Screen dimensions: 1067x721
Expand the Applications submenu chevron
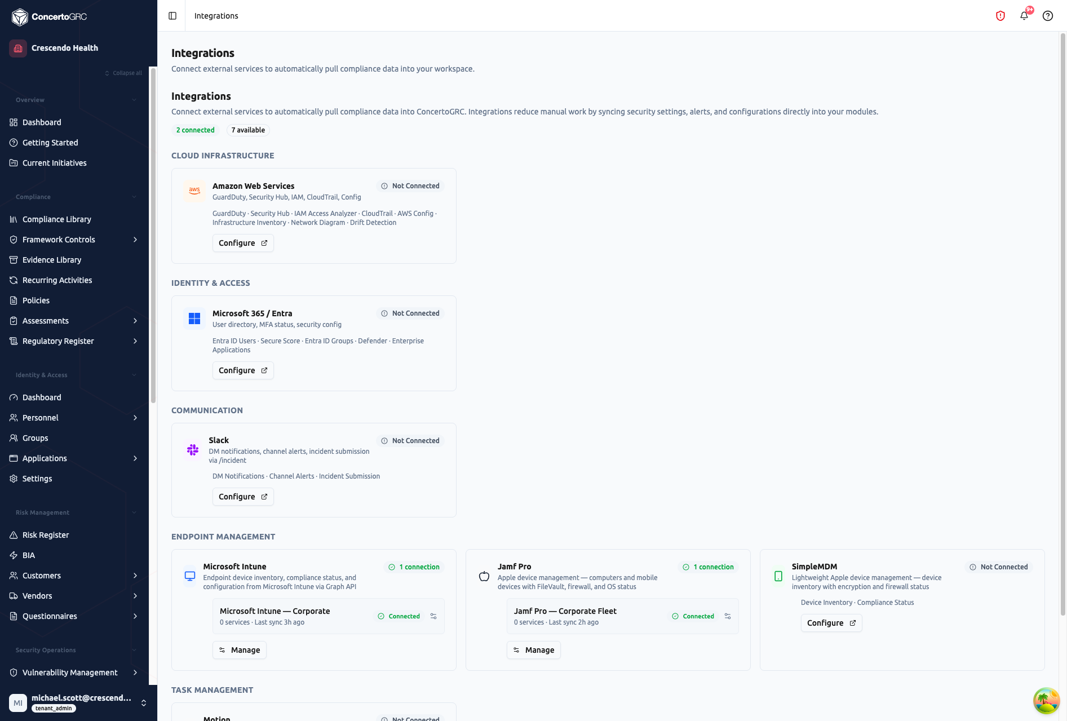point(135,458)
